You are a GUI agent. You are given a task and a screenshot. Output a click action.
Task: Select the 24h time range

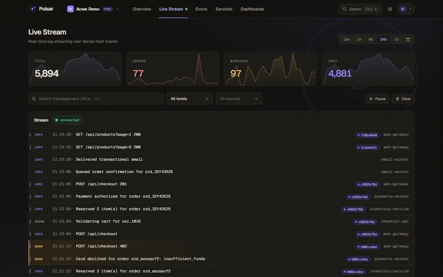383,39
